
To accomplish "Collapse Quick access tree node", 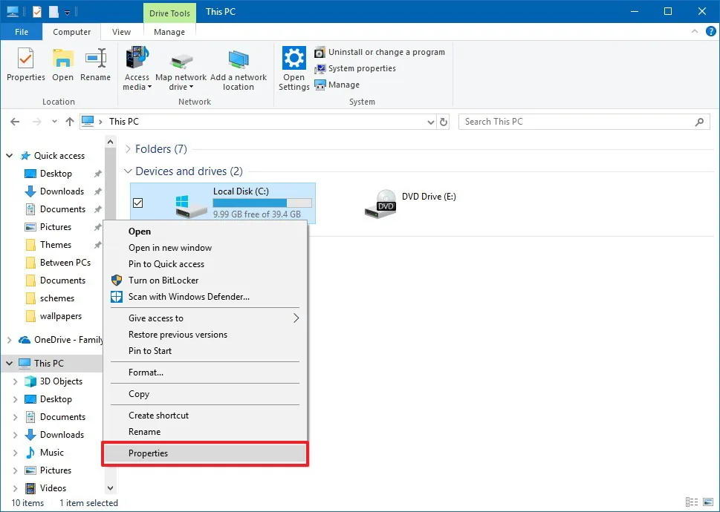I will (9, 156).
